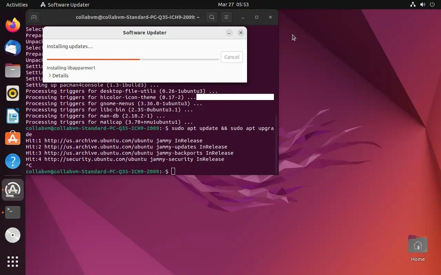
Task: Click the mailcap processing triggers line
Action: (x=109, y=122)
